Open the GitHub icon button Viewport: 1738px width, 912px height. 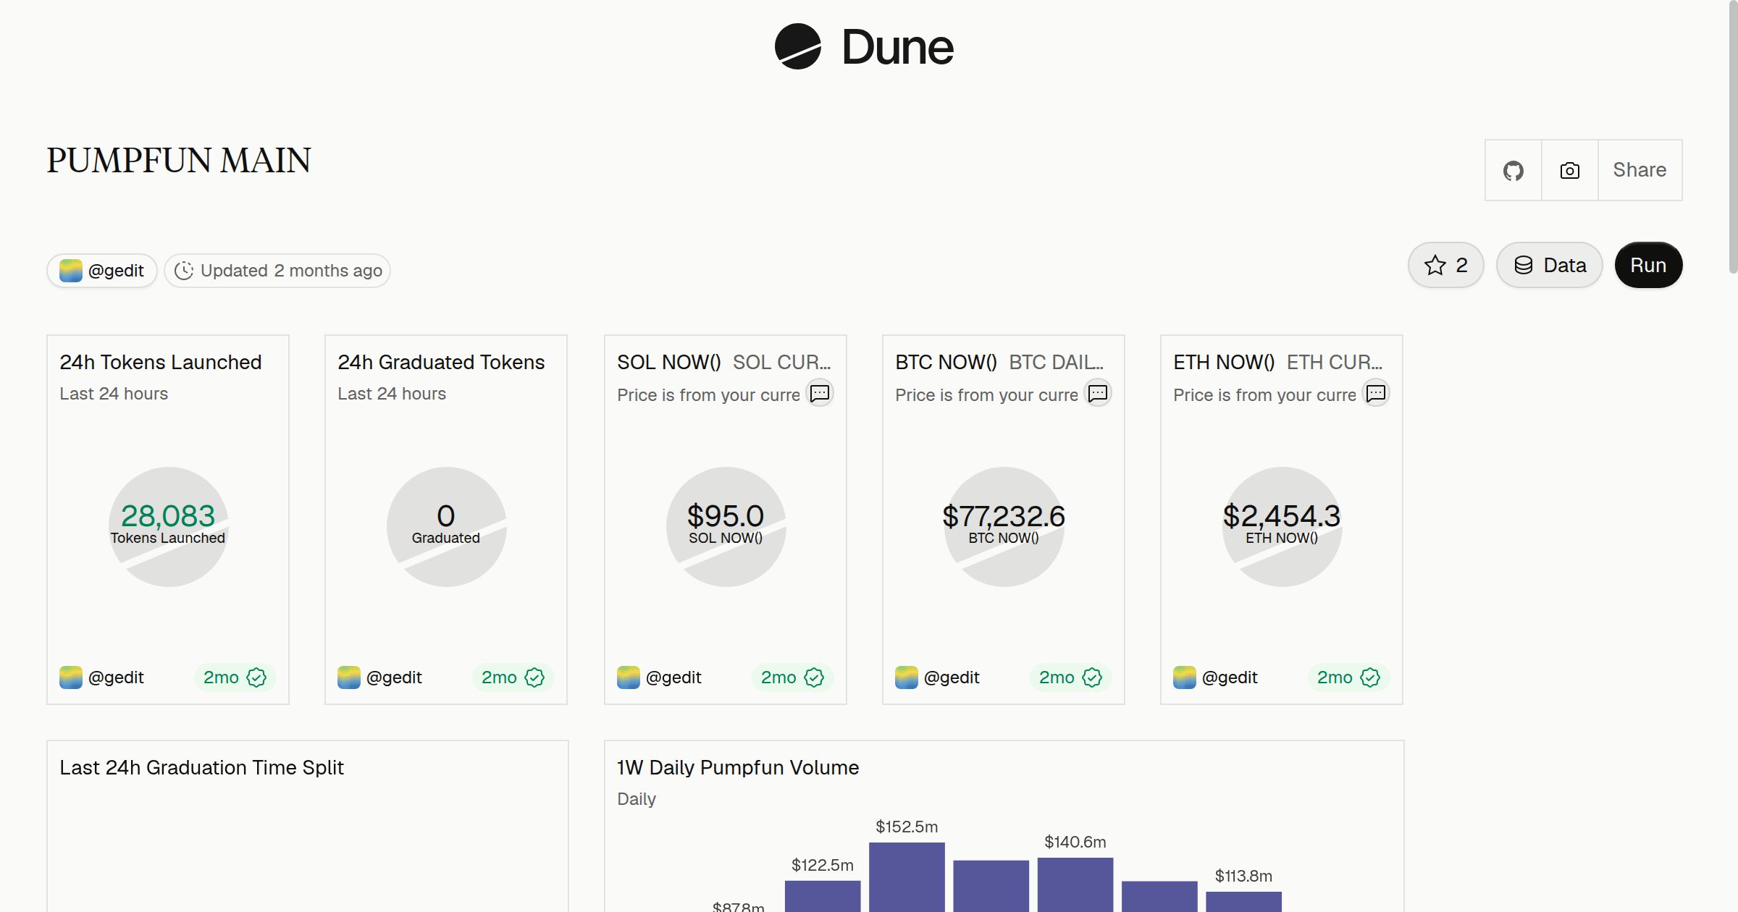[1514, 171]
